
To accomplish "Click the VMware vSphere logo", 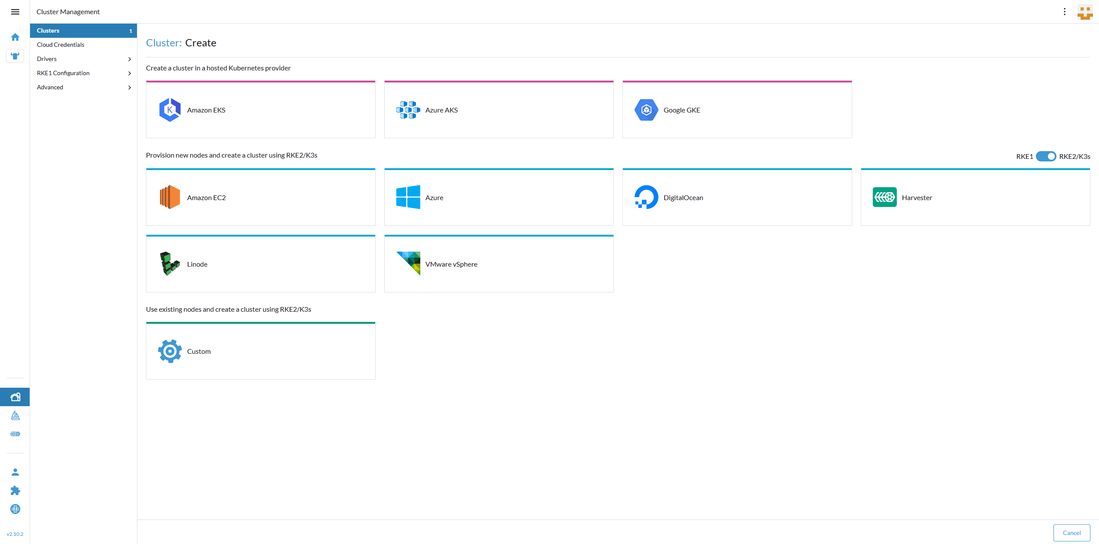I will point(408,263).
